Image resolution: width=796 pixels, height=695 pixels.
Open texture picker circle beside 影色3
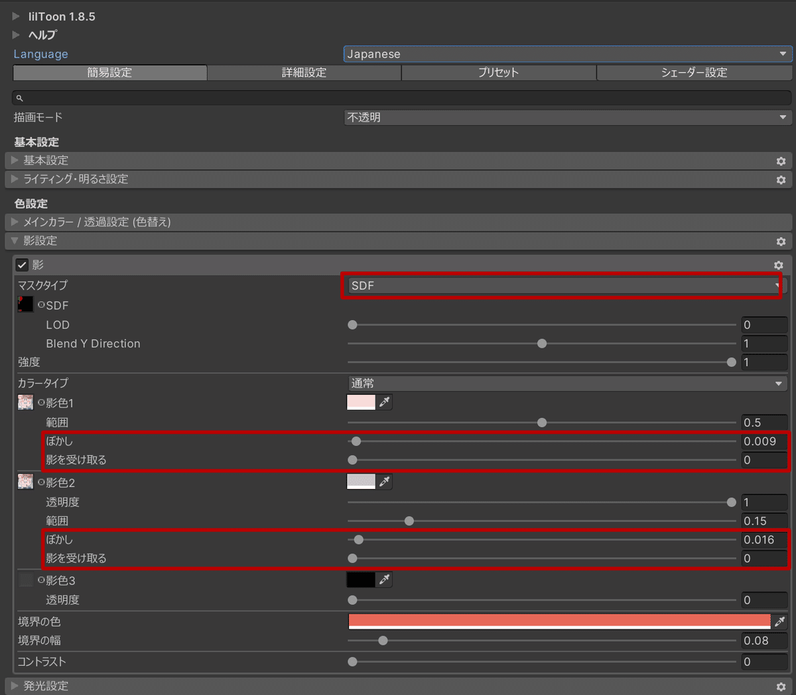pyautogui.click(x=41, y=580)
